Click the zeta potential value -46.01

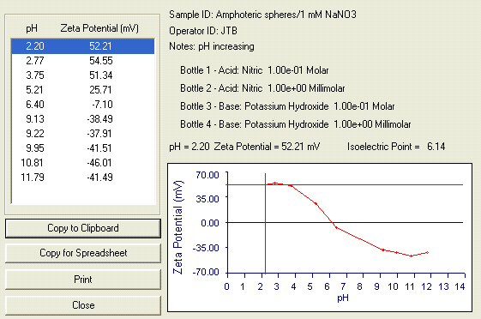pos(99,163)
